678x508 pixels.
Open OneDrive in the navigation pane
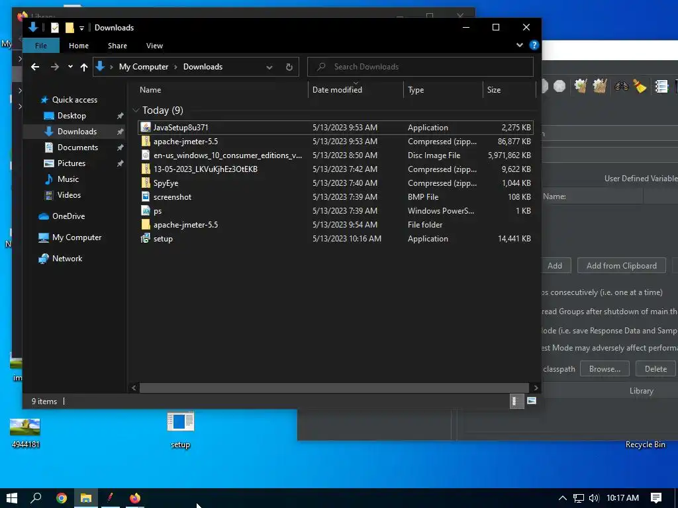coord(68,216)
